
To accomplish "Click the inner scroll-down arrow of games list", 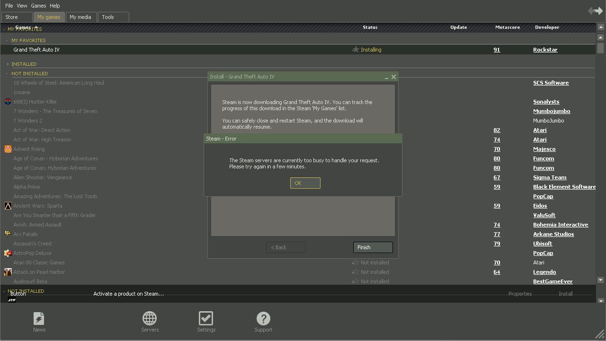I will click(600, 280).
